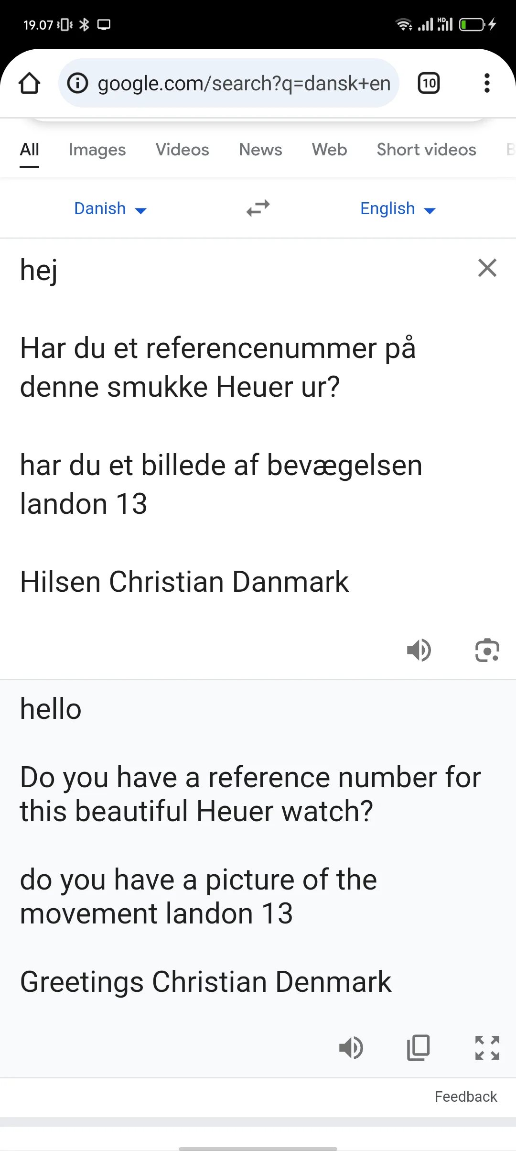Tap the Chrome home icon
The height and width of the screenshot is (1151, 516).
[29, 83]
